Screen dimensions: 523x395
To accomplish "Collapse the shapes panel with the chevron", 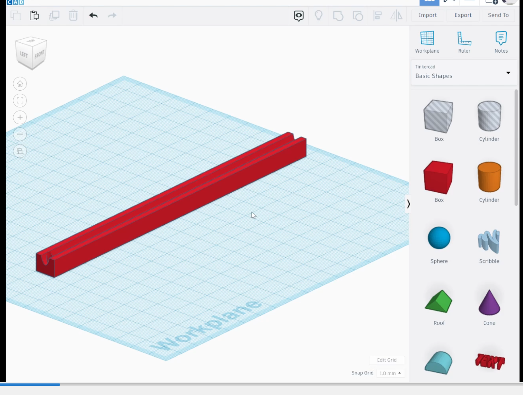I will 408,204.
